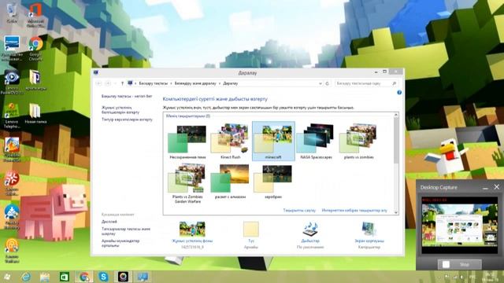
Task: Select the 'херобрин' theme
Action: click(x=273, y=182)
